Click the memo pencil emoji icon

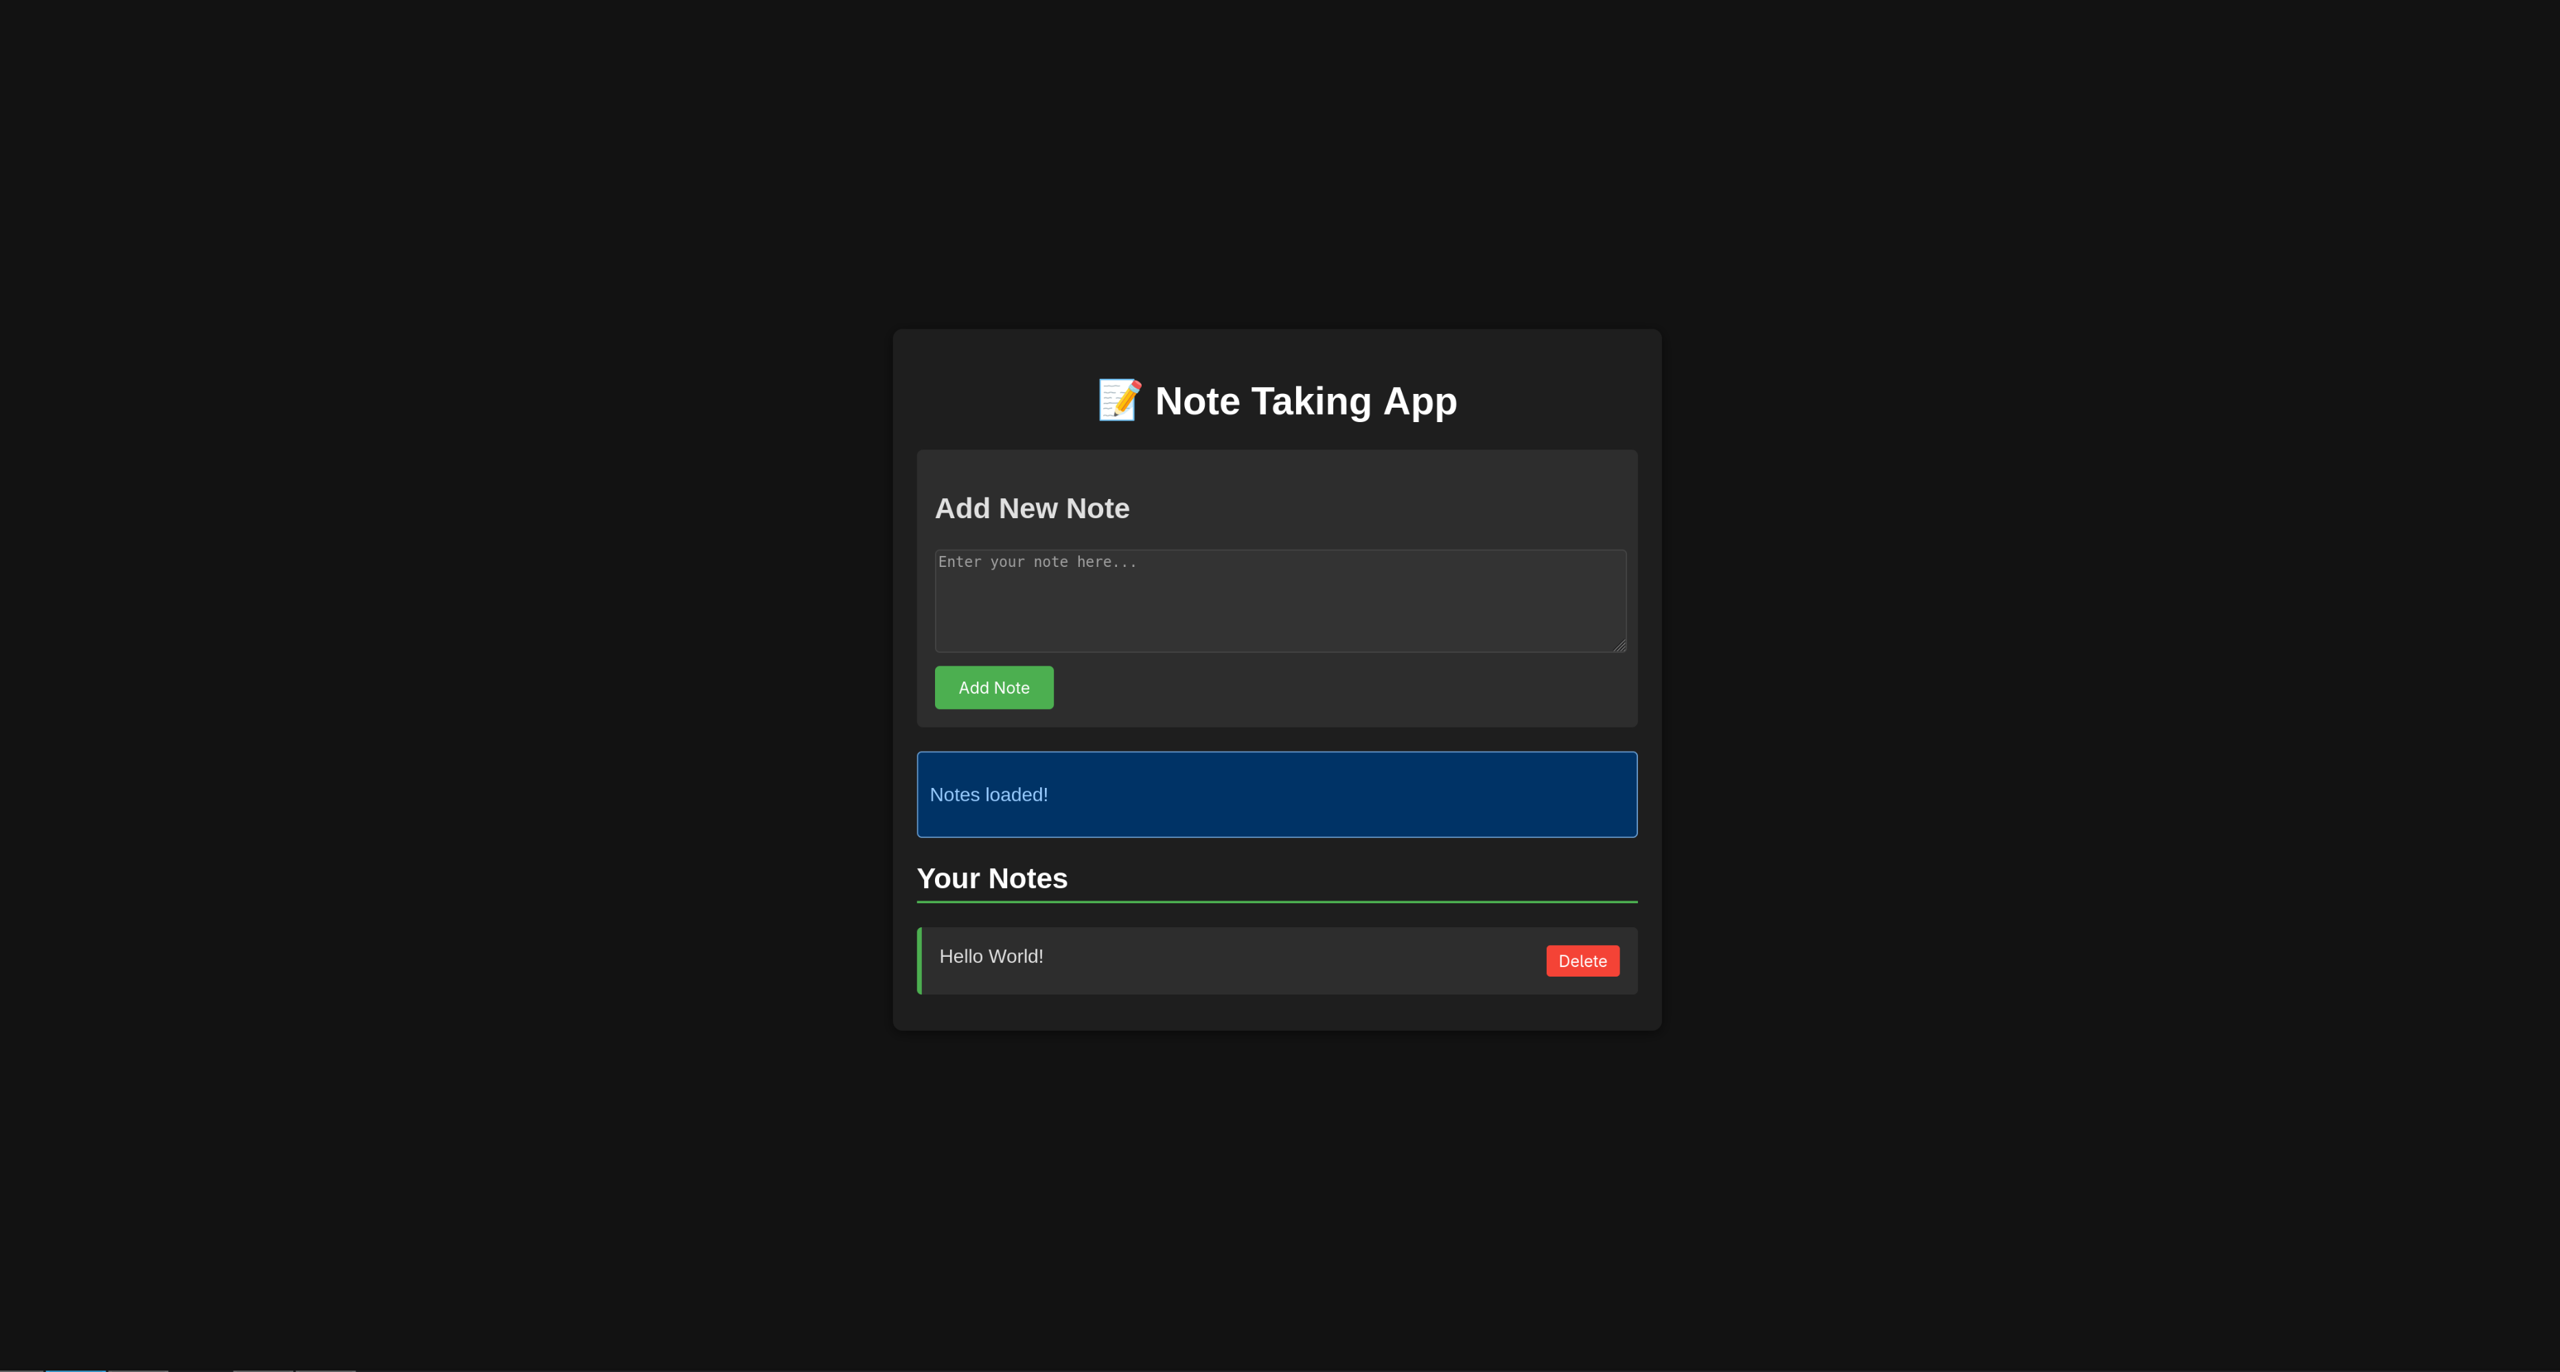pyautogui.click(x=1119, y=400)
